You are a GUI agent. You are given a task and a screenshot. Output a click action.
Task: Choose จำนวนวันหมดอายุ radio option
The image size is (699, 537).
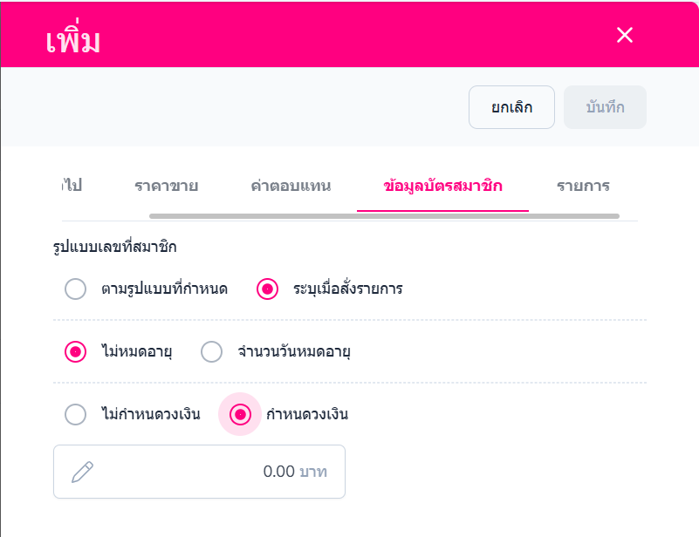click(x=212, y=352)
